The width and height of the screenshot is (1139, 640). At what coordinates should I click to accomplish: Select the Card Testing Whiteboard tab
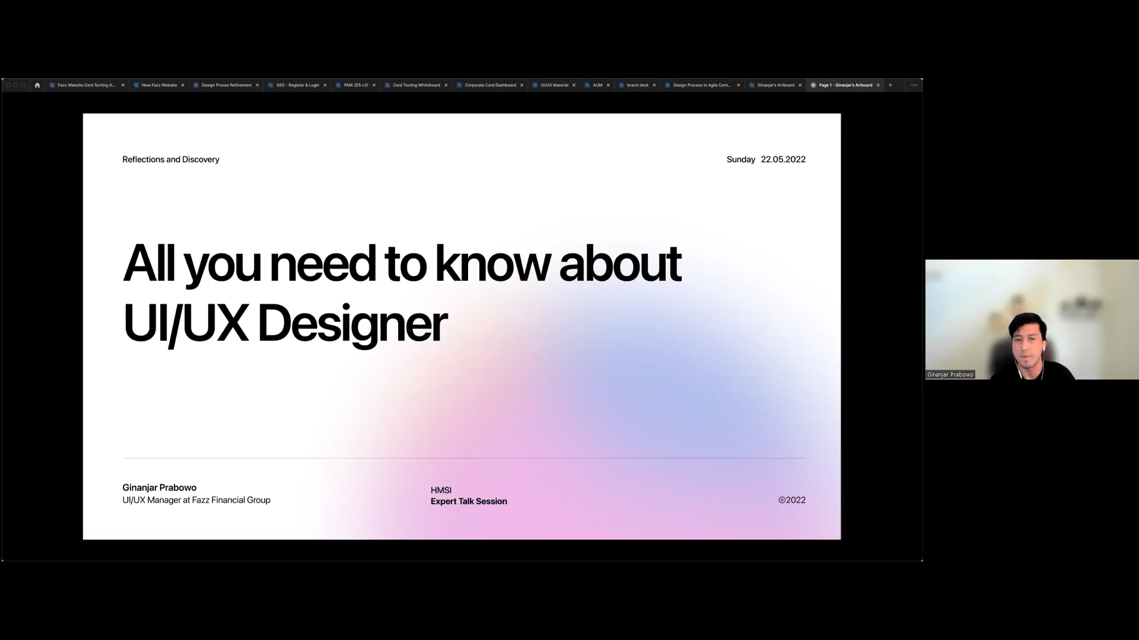point(416,85)
